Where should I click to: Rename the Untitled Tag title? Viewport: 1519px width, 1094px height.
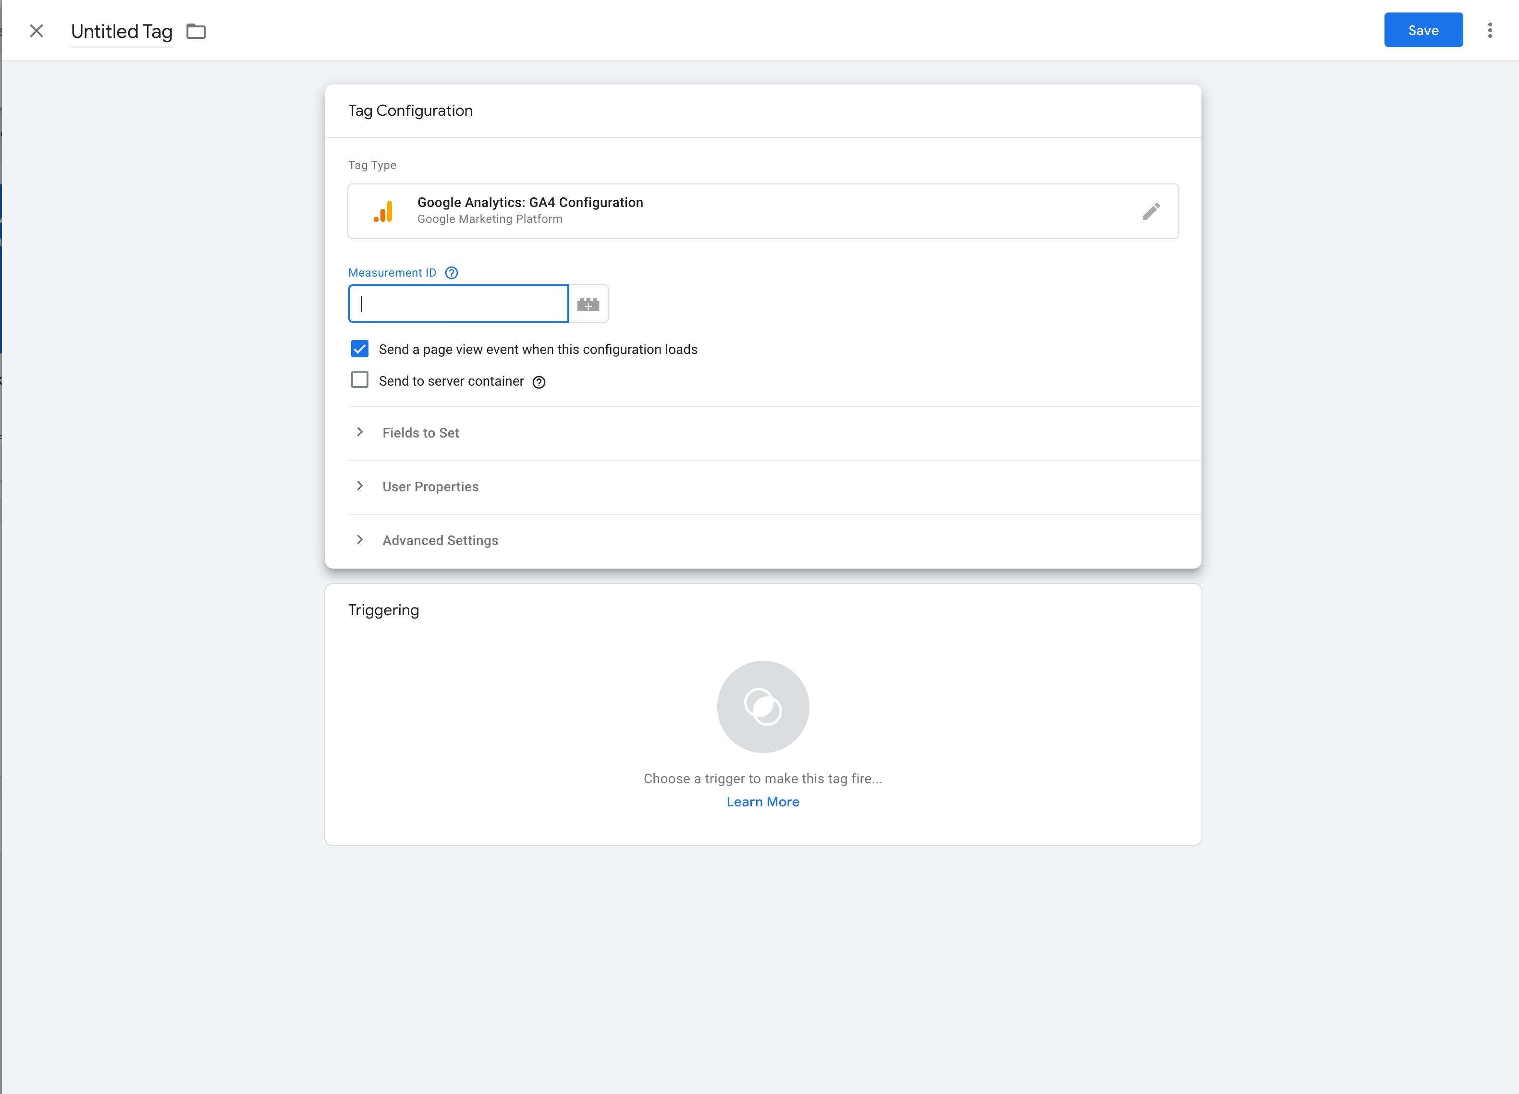122,32
